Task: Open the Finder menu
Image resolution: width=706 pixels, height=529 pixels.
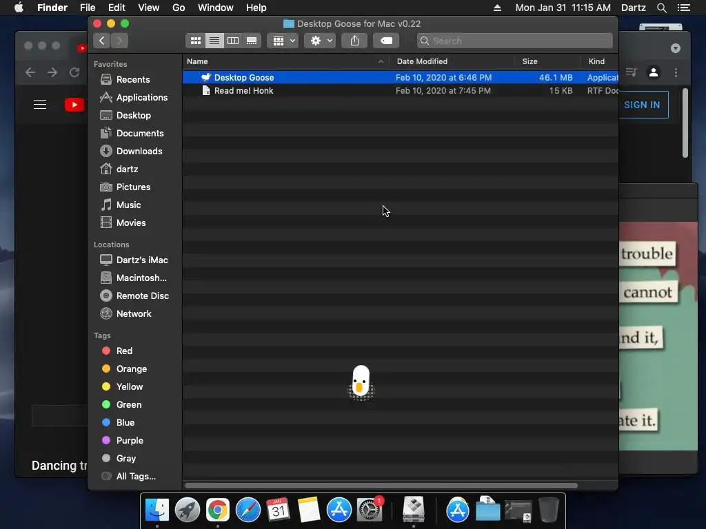Action: click(x=52, y=8)
